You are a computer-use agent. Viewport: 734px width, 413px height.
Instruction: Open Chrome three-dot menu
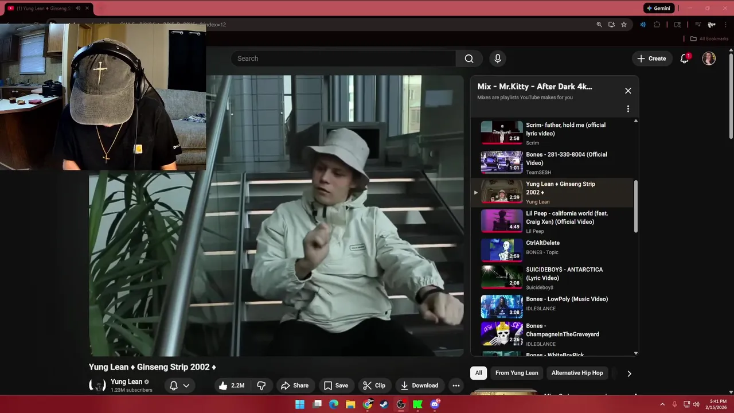[x=725, y=25]
